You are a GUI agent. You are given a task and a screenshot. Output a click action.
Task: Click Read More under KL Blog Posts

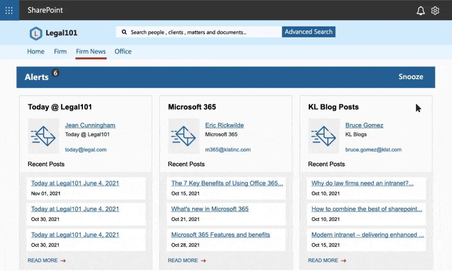point(323,260)
